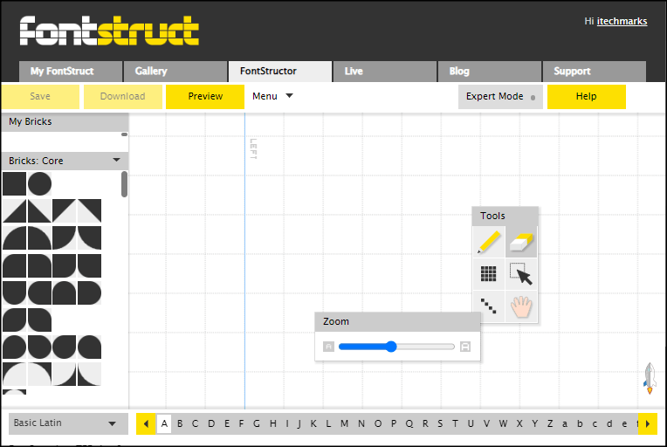
Task: Select letter Z in character bar
Action: point(550,423)
